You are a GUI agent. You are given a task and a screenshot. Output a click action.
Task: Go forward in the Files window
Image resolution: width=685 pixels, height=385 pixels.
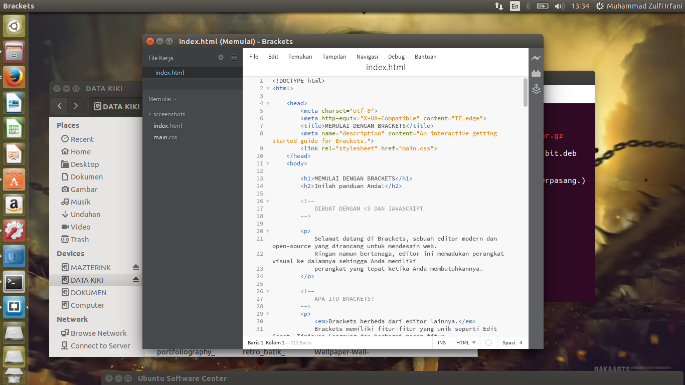75,106
